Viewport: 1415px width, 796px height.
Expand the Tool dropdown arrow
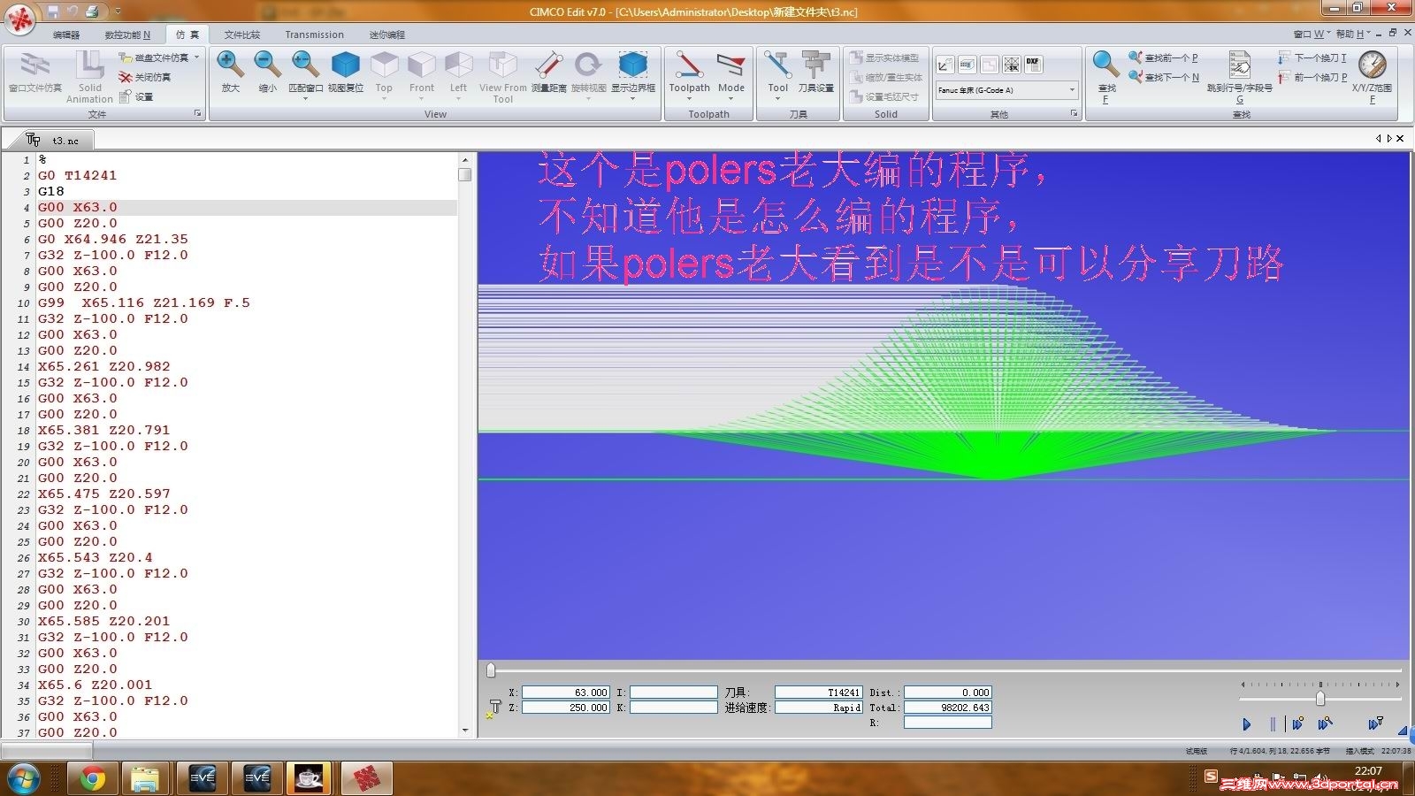point(777,98)
